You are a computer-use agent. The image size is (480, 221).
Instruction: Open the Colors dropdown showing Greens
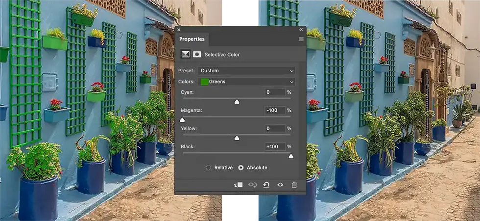(246, 81)
